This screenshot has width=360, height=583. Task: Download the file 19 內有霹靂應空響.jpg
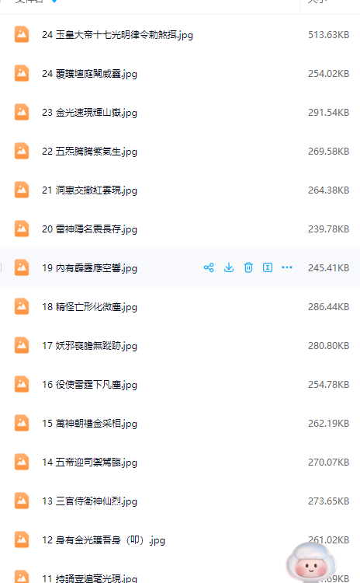229,267
